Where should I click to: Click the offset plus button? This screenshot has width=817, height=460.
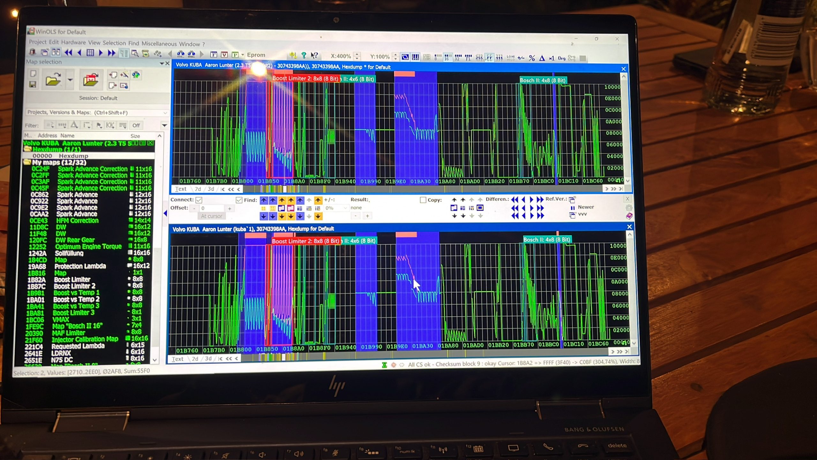(x=229, y=209)
